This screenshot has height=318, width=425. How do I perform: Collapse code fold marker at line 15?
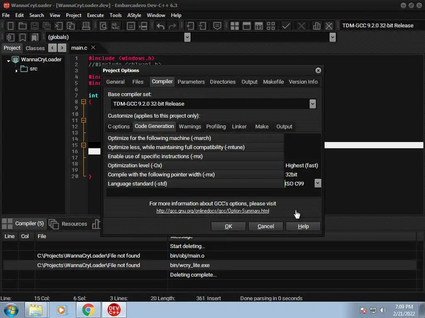(x=84, y=145)
